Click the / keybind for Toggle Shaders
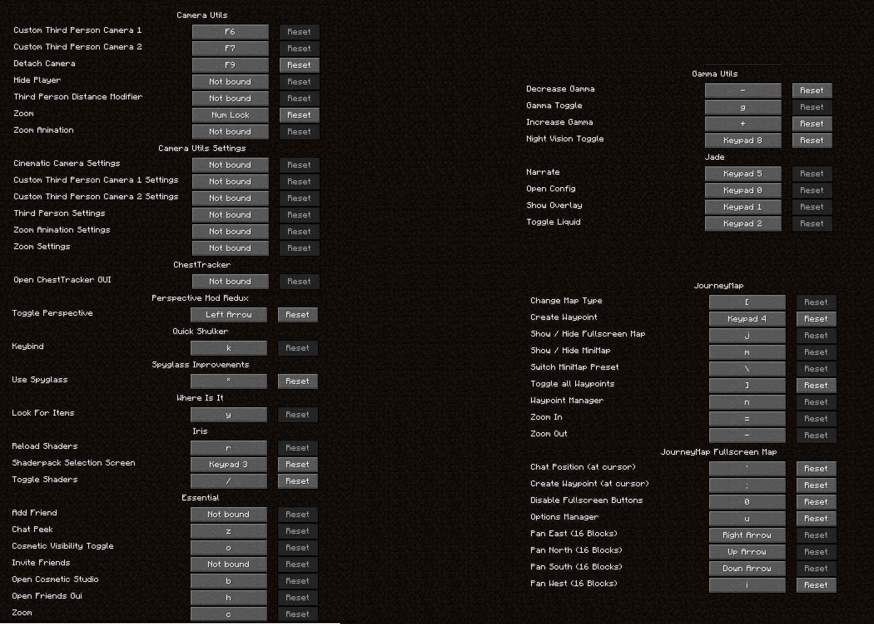 tap(228, 481)
